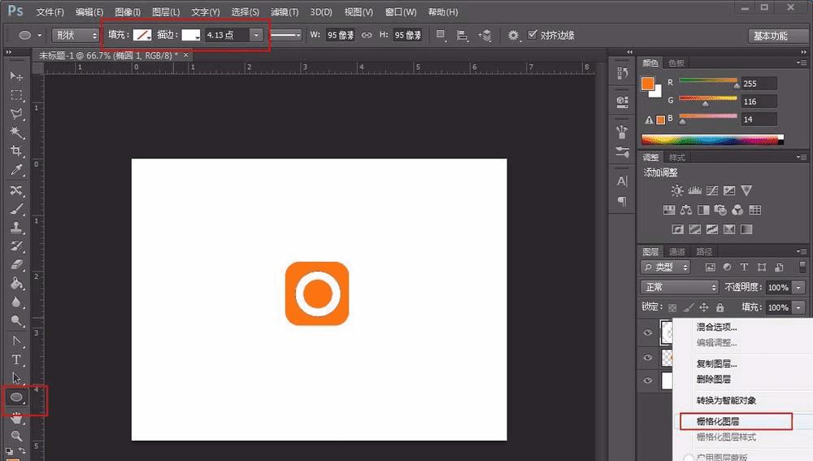
Task: Click the 基本功能 workspace button
Action: tap(777, 36)
